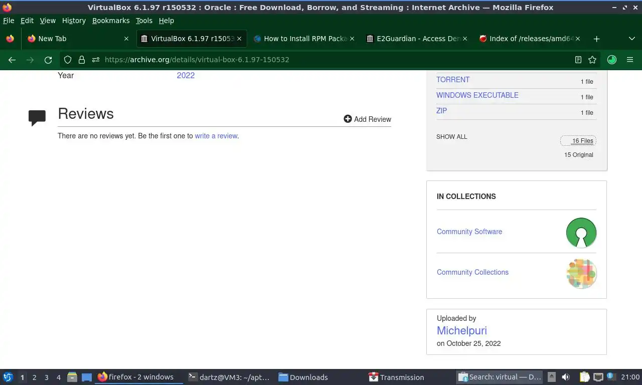Activate firefox - 2 windows taskbar entry

(x=139, y=377)
